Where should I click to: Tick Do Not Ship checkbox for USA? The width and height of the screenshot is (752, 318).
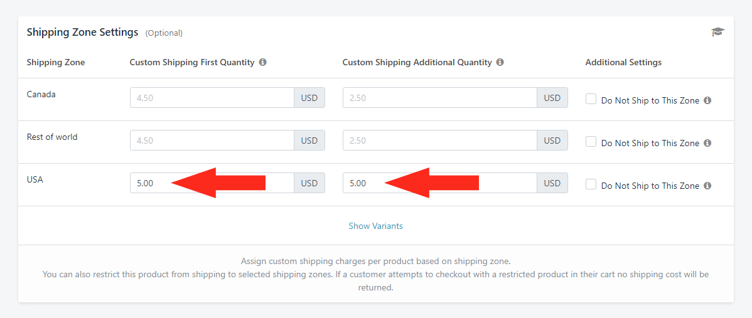point(591,184)
